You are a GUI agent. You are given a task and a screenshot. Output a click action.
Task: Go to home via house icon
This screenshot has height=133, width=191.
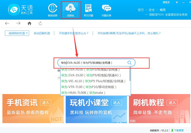pos(29,23)
